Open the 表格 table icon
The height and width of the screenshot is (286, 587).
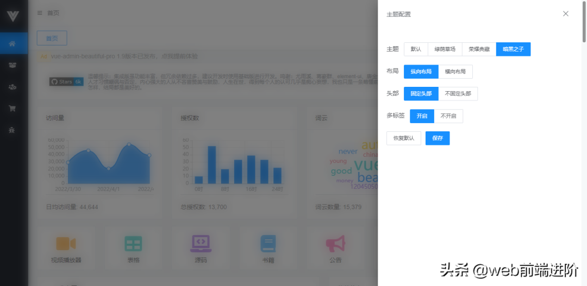click(x=133, y=243)
